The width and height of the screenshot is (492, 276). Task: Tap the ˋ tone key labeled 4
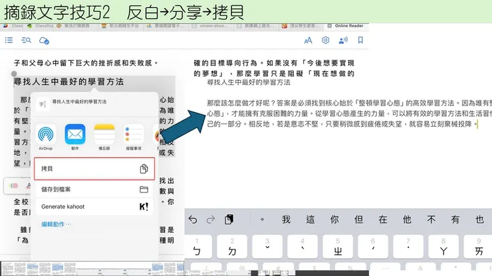click(303, 247)
